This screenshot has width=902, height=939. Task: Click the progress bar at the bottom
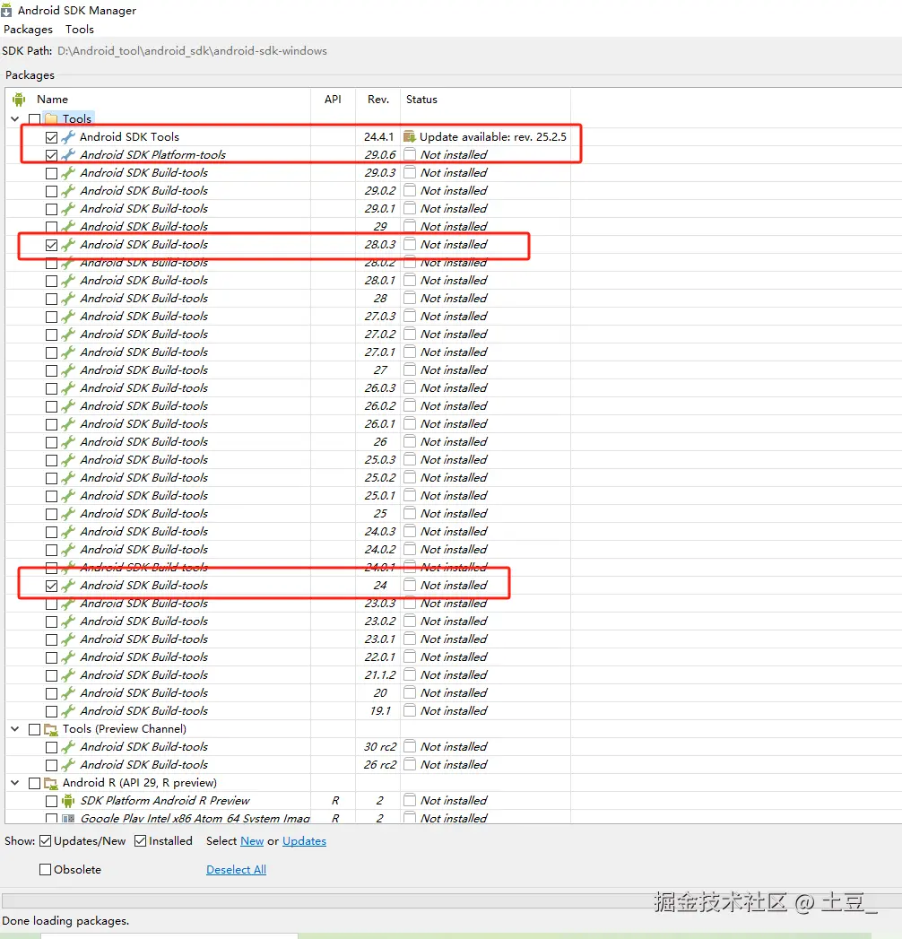coord(452,900)
